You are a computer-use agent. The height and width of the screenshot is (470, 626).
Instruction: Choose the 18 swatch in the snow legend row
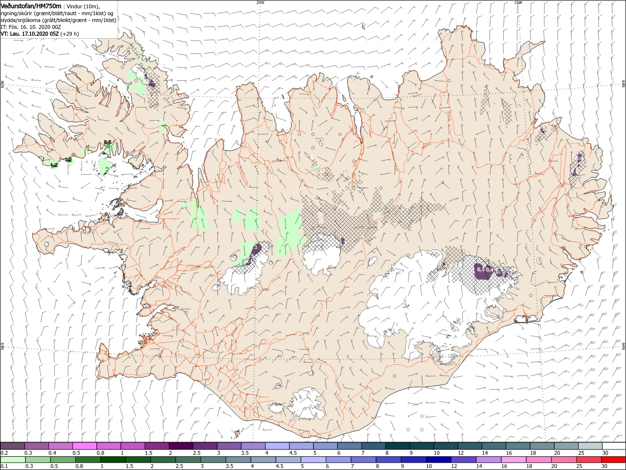(542, 446)
